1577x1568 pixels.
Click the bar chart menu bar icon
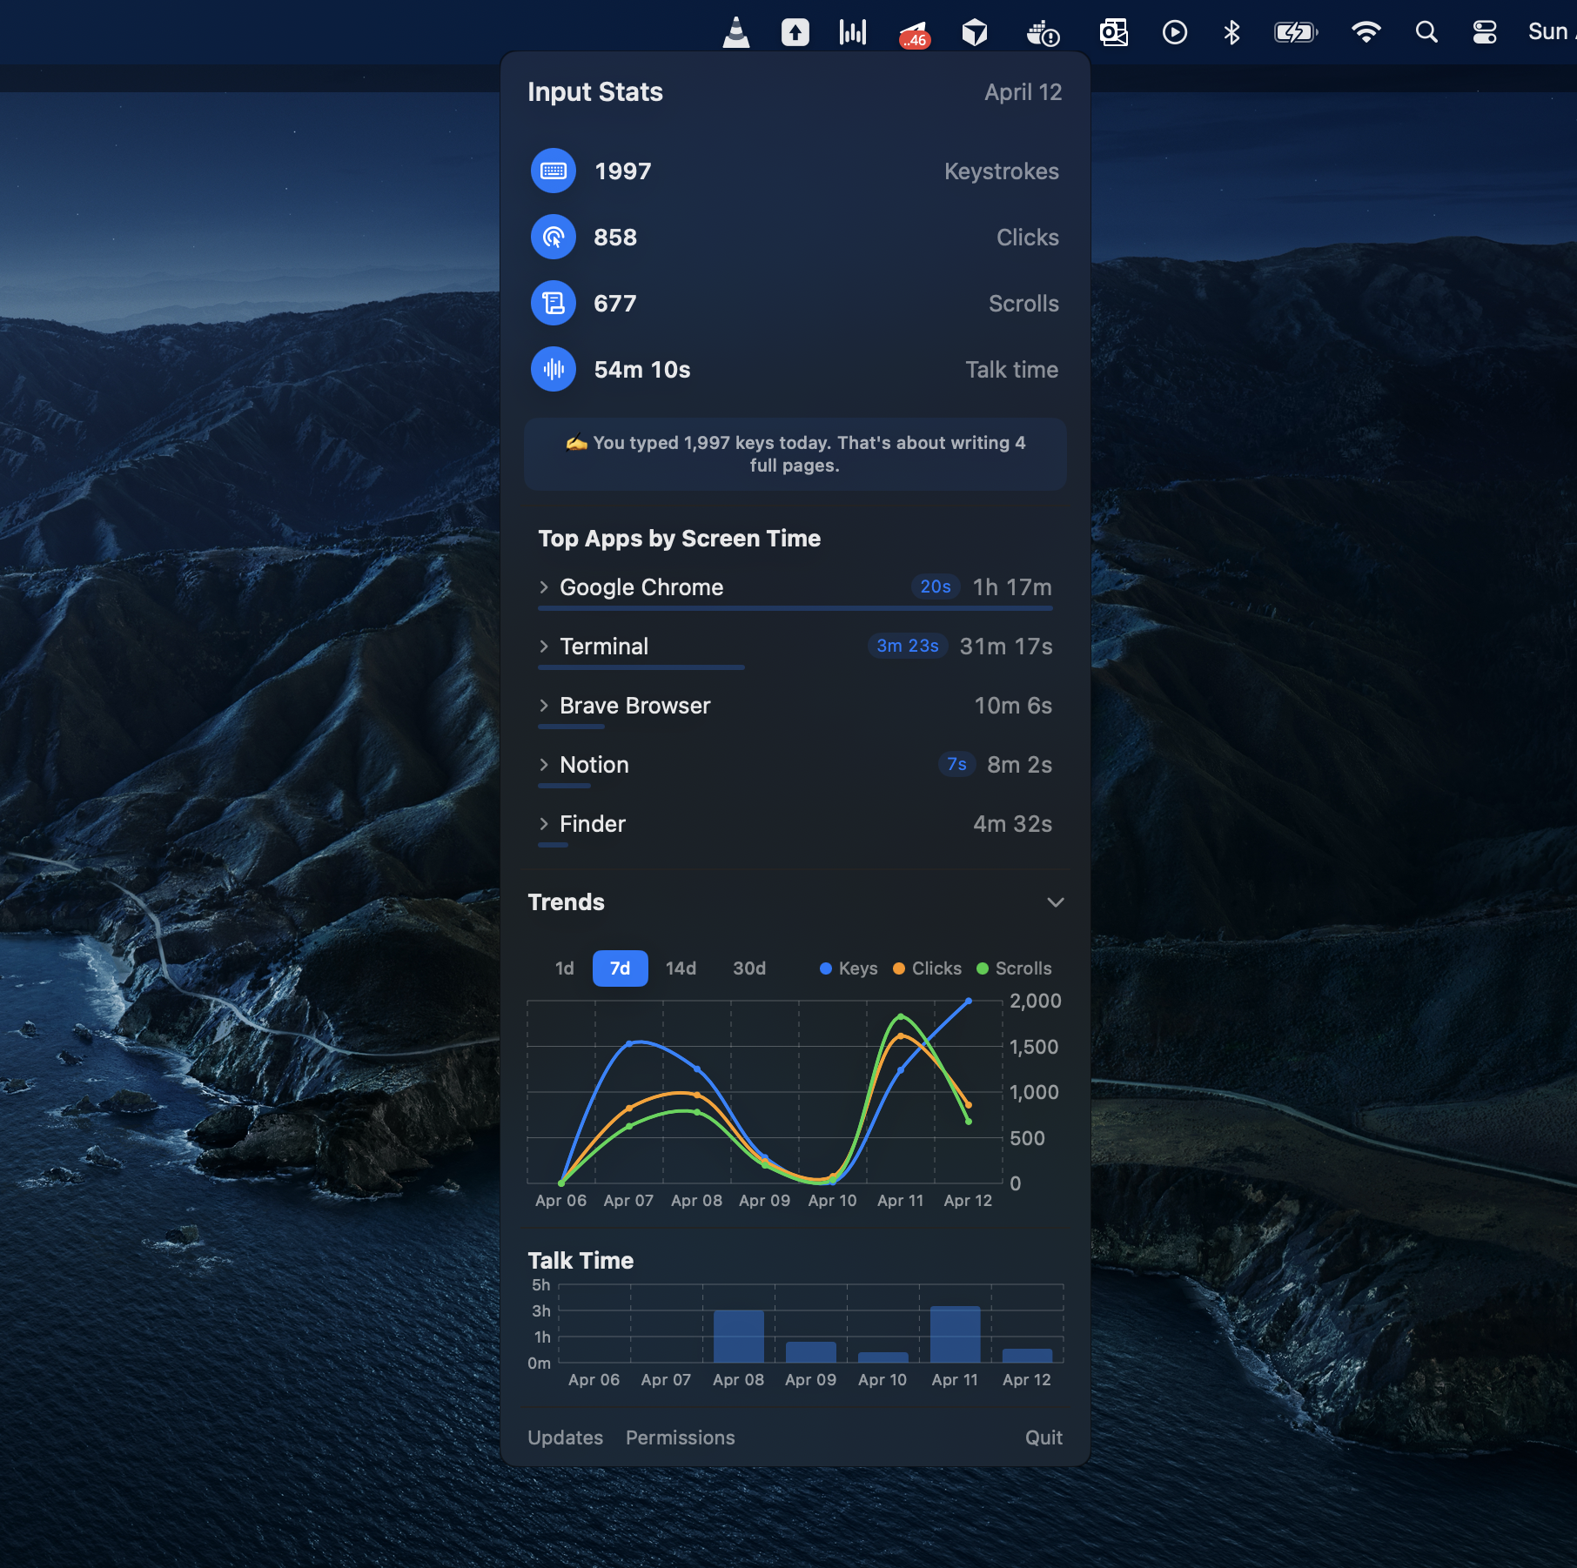[x=852, y=31]
